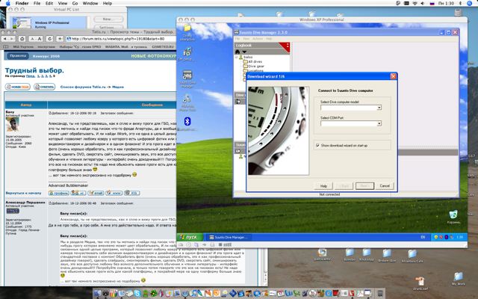Click Next button in Download wizard
This screenshot has width=478, height=299.
pyautogui.click(x=364, y=186)
